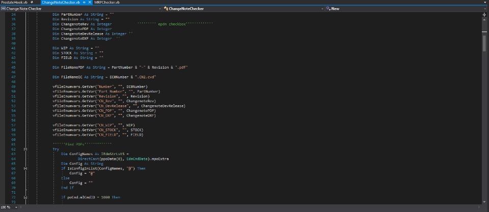Switch to the PrestateHook.vb tab

point(14,3)
